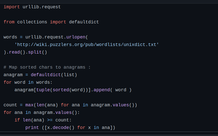Click the 'urlopen' function call

(x=76, y=37)
